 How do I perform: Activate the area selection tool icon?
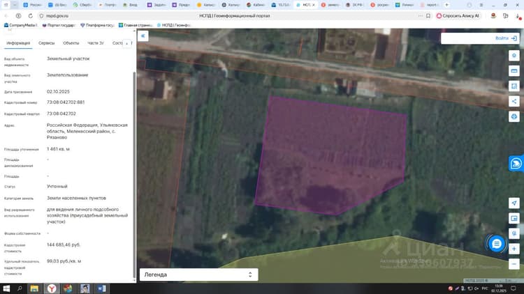click(514, 86)
